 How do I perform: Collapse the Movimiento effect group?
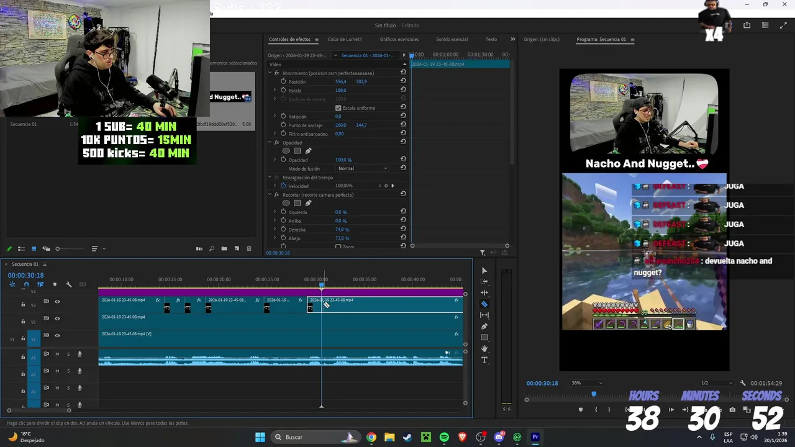point(270,73)
